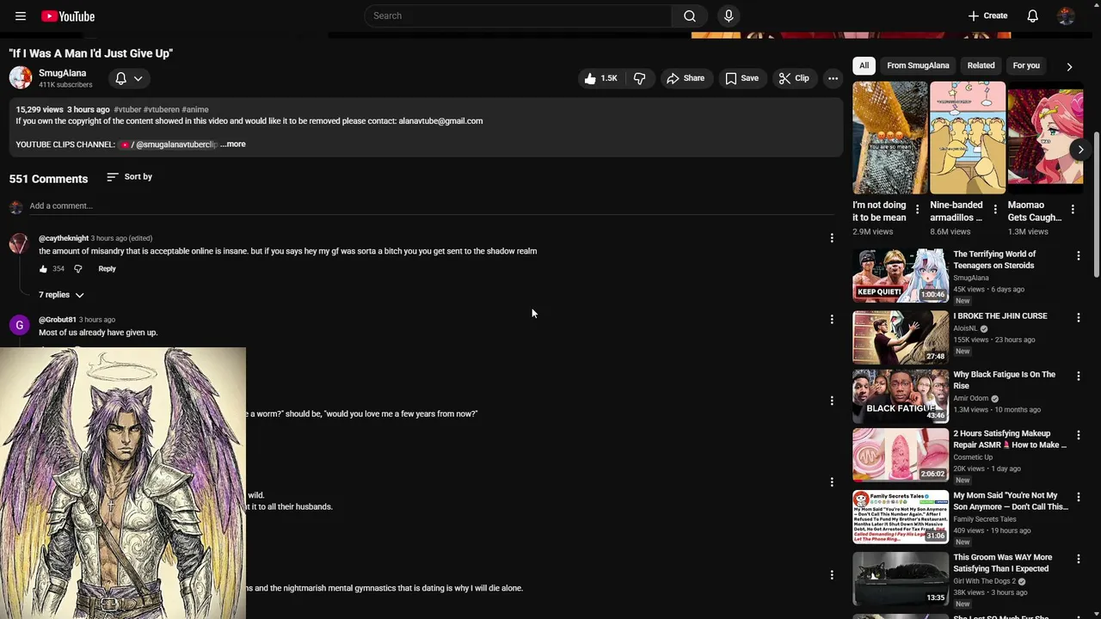Open options for Satisfying Makeup Repair ASMR
1101x619 pixels.
pyautogui.click(x=1078, y=435)
